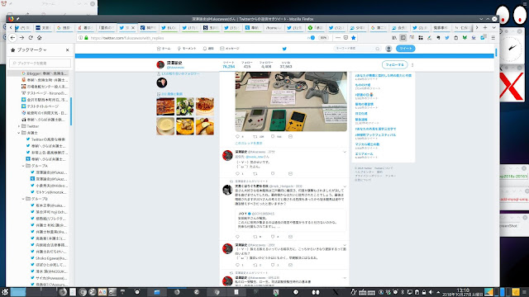The width and height of the screenshot is (529, 297).
Task: Go back with the Firefox back arrow
Action: (x=13, y=38)
